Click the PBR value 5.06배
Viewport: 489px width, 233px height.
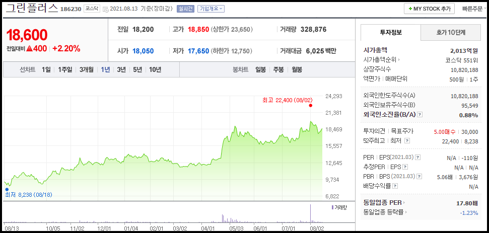click(444, 177)
